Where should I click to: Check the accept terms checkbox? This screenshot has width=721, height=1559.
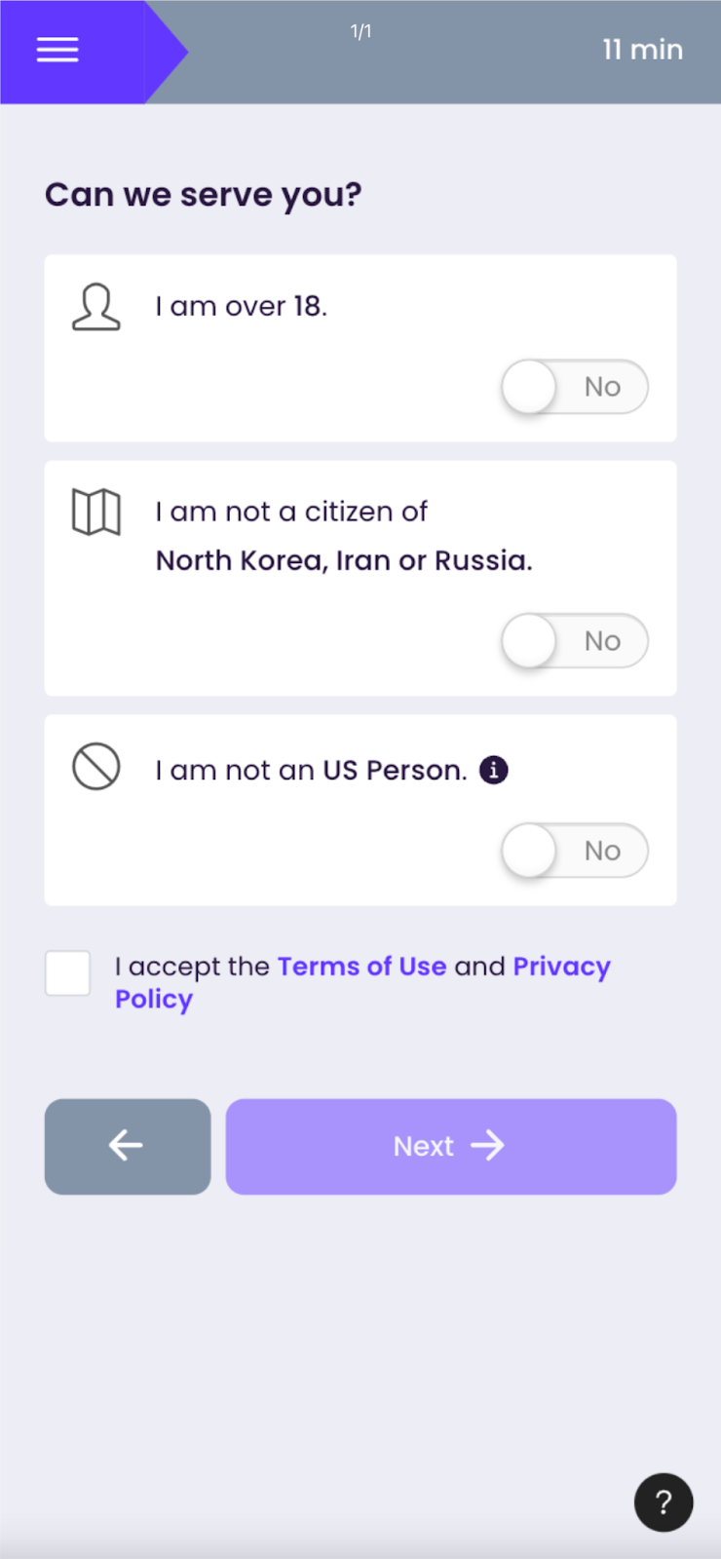(x=68, y=973)
